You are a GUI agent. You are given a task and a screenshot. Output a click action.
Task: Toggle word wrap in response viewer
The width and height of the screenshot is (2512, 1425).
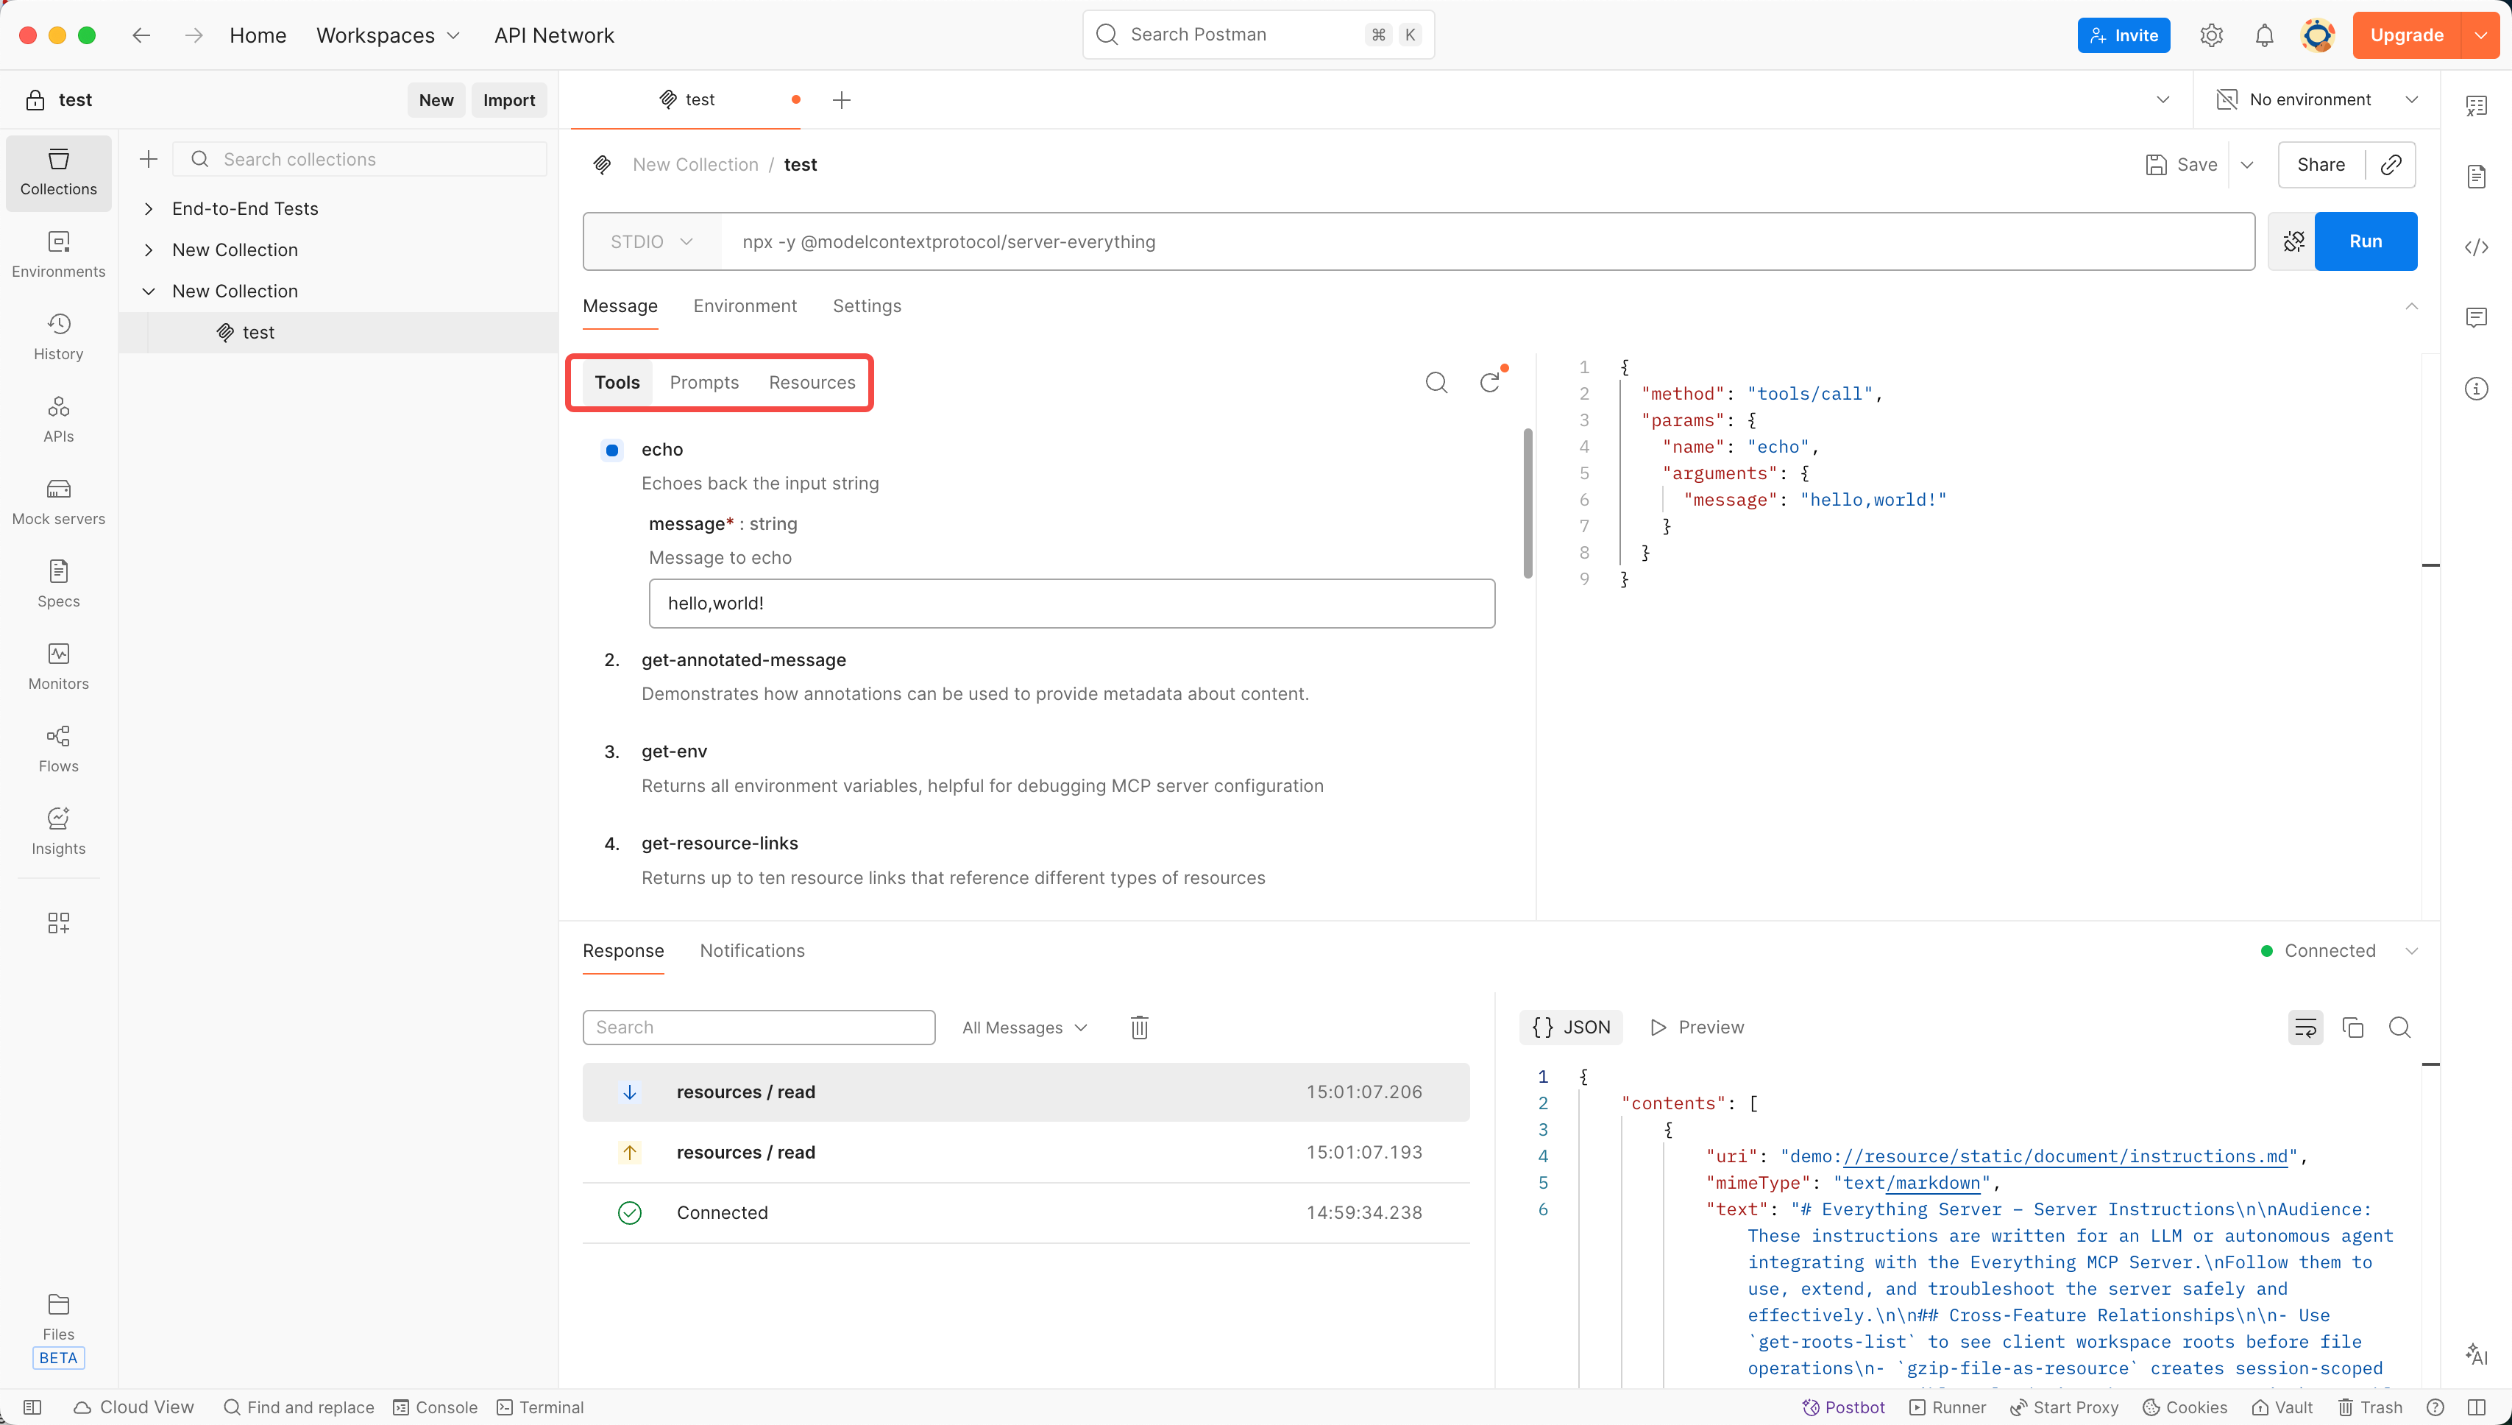click(x=2305, y=1027)
